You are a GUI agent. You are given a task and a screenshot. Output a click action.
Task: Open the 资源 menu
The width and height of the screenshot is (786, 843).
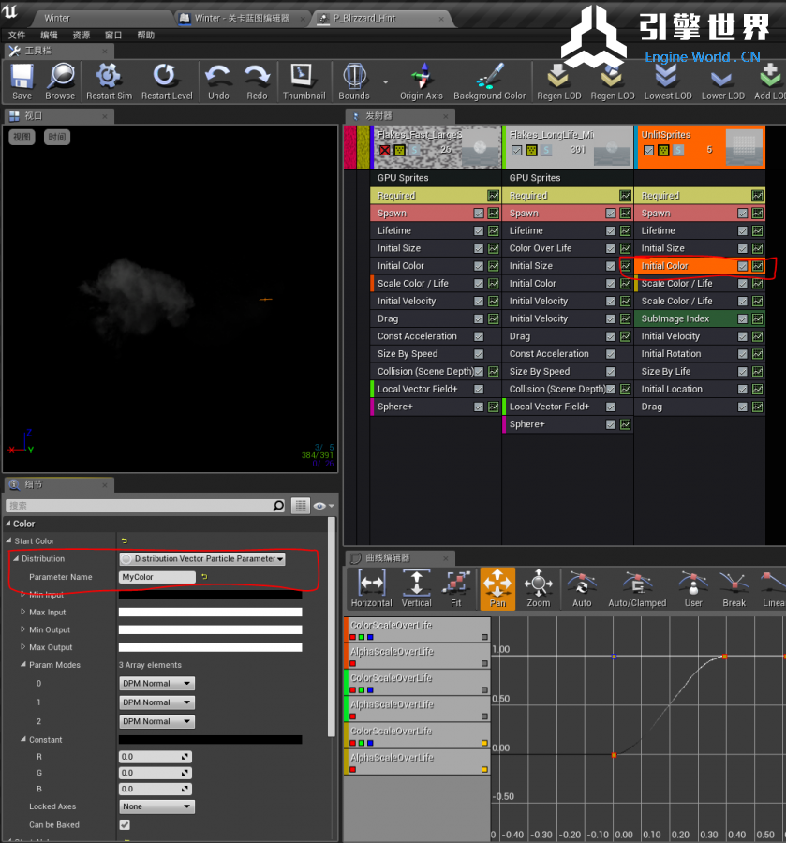point(82,35)
